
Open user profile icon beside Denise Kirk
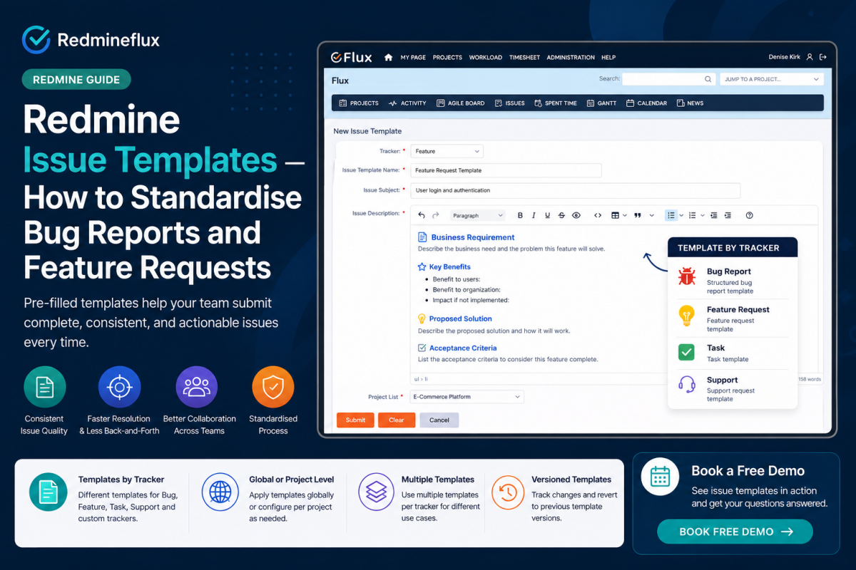(x=810, y=57)
